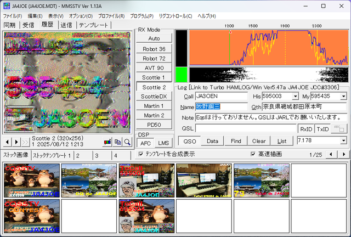Select ScottieDX RX mode
Viewport: 351px width, 237px height.
click(x=154, y=97)
